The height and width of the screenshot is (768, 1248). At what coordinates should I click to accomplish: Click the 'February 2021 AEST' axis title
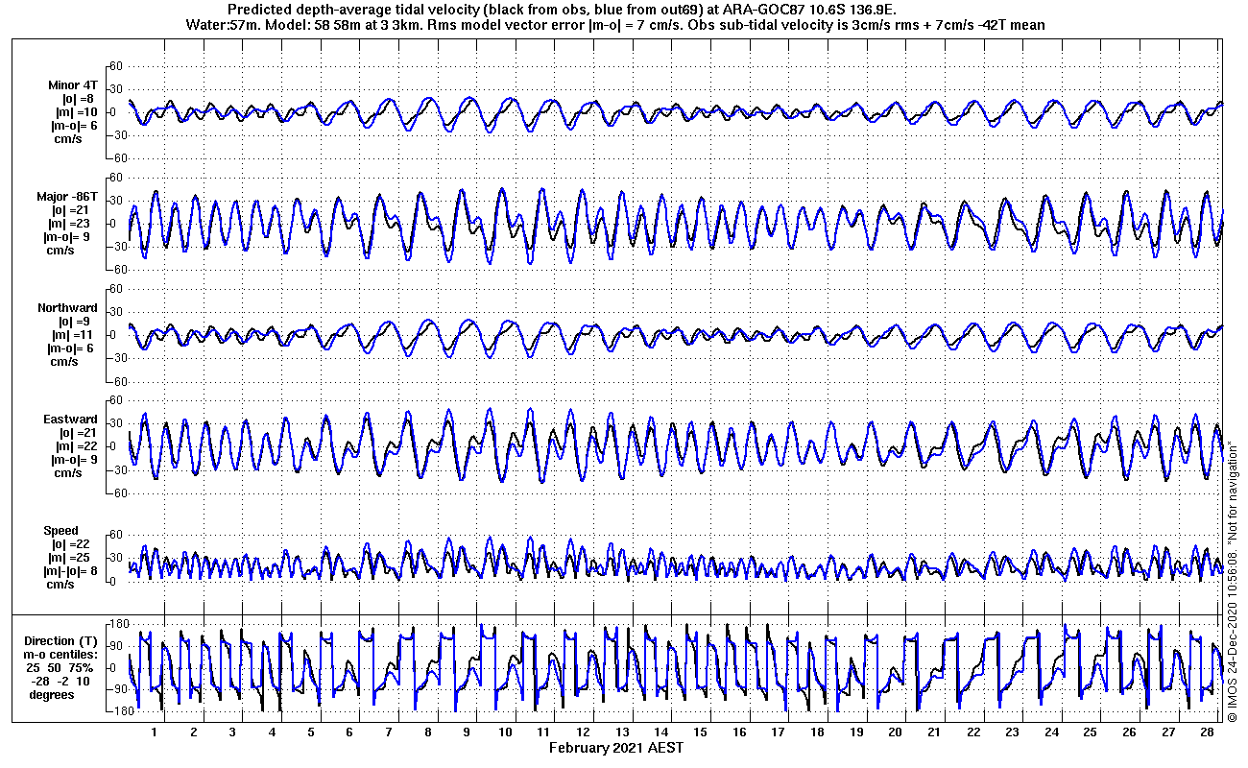[616, 747]
